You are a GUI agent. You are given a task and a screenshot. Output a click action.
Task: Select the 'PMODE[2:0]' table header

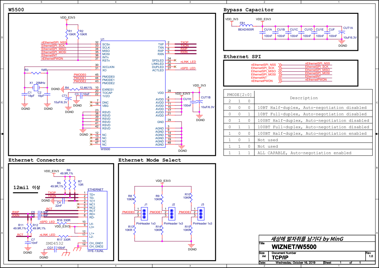tap(239, 95)
